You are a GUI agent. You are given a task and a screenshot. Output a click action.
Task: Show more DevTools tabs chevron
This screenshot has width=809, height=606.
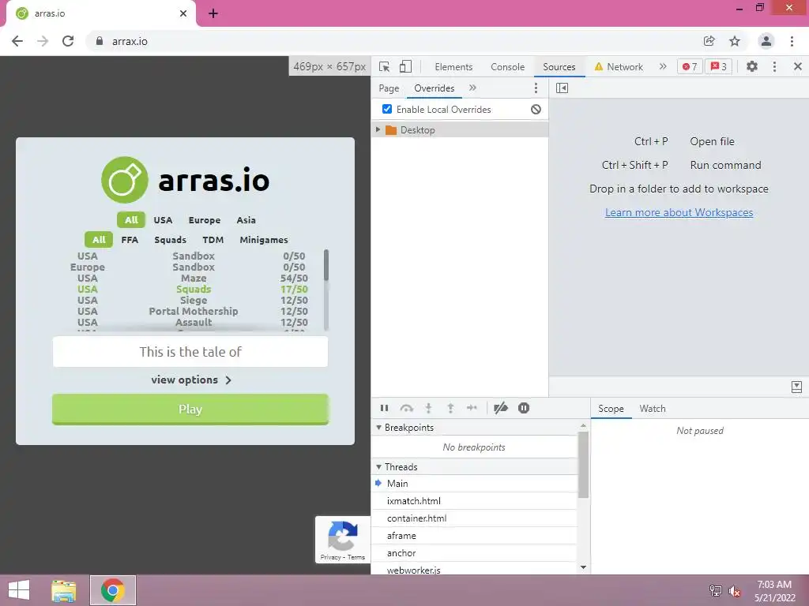[663, 66]
